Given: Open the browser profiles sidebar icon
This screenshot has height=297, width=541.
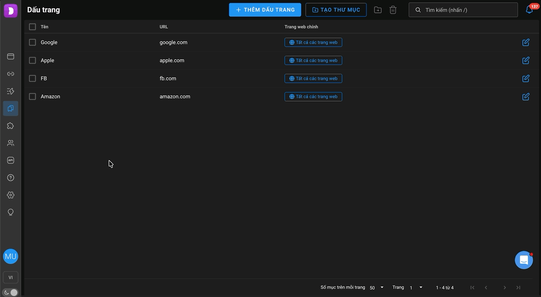Looking at the screenshot, I should coord(11,56).
